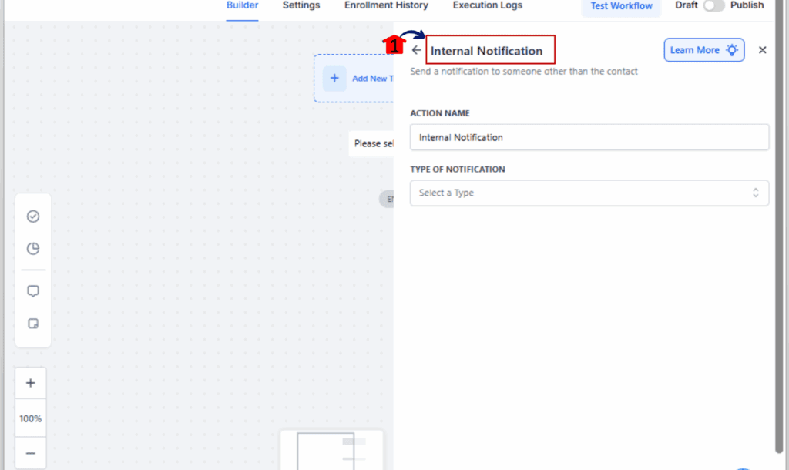Zoom out with the minus button
This screenshot has height=470, width=789.
(x=31, y=453)
